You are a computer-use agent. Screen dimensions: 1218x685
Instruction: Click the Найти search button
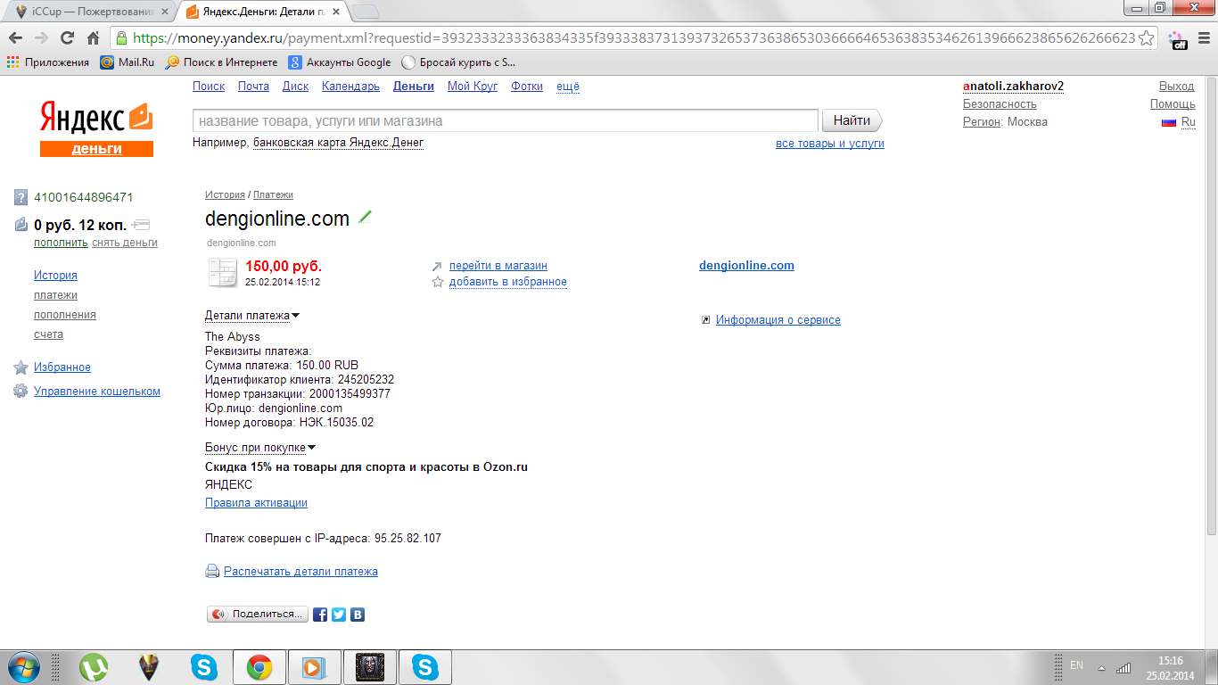point(852,120)
